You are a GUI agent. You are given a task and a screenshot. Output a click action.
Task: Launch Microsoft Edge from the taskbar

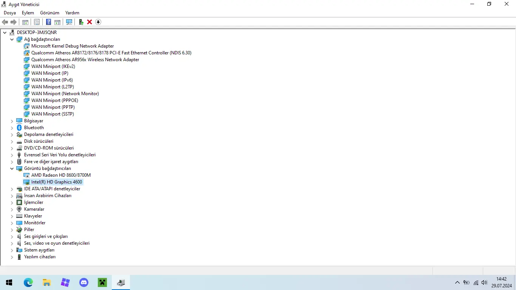[28, 282]
